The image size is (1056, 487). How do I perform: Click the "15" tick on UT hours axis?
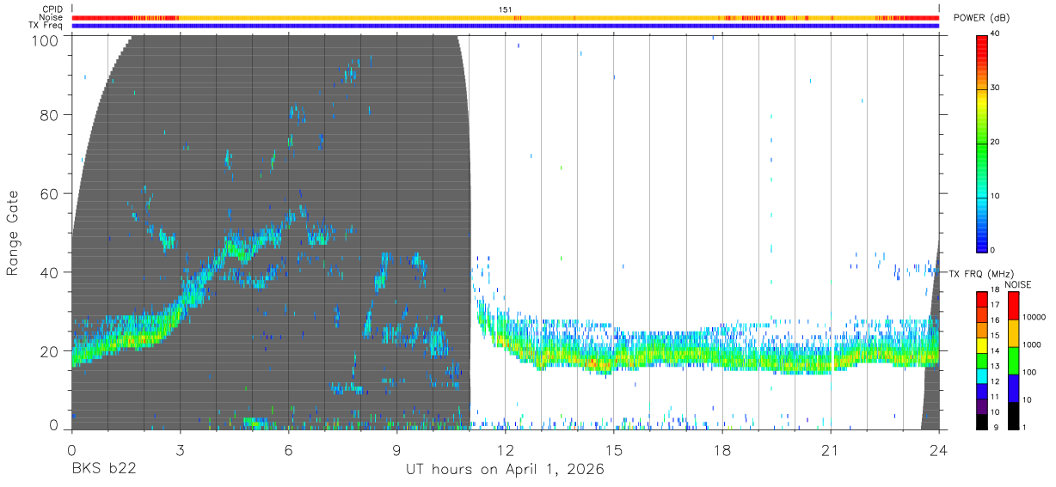(x=614, y=450)
